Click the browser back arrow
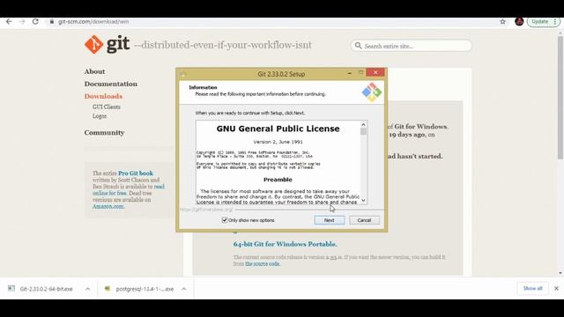Viewport: 564px width, 317px height. (x=9, y=21)
